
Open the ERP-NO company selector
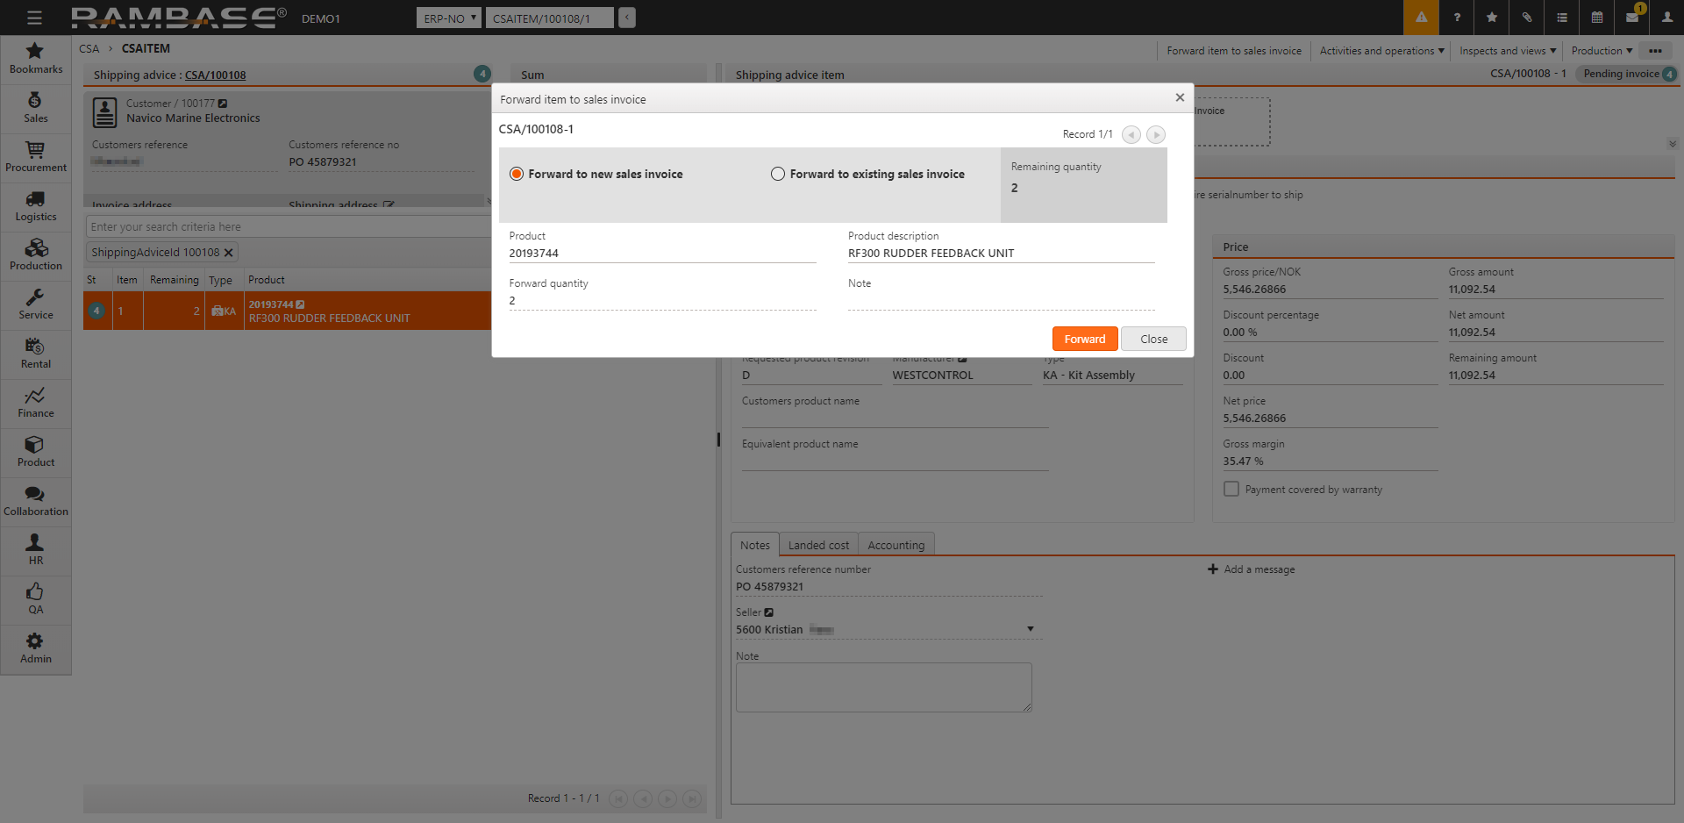(x=450, y=18)
